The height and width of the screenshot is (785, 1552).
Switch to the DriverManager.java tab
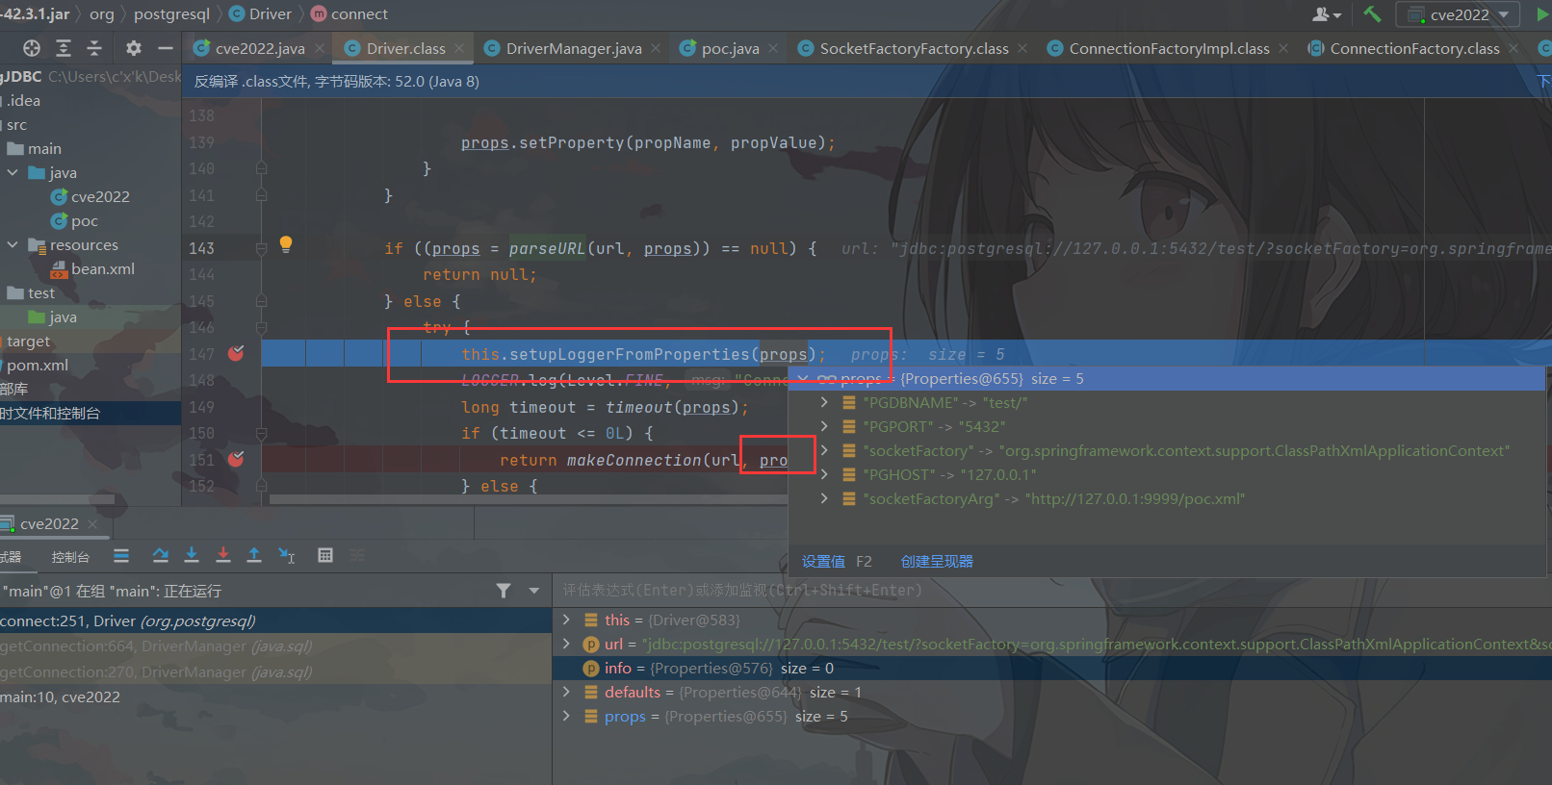click(x=574, y=48)
